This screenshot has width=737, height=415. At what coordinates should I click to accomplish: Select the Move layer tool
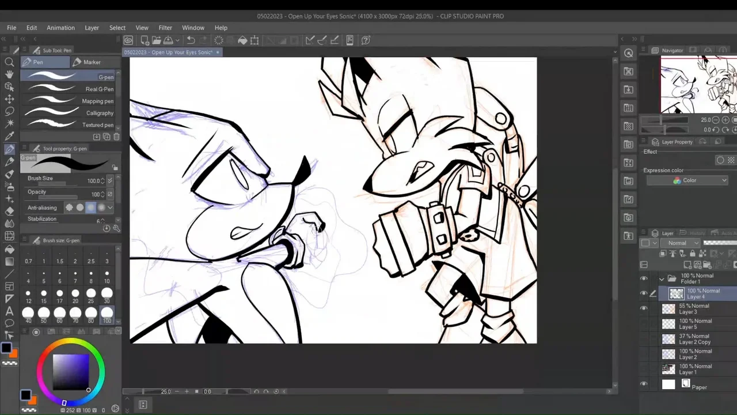tap(9, 99)
